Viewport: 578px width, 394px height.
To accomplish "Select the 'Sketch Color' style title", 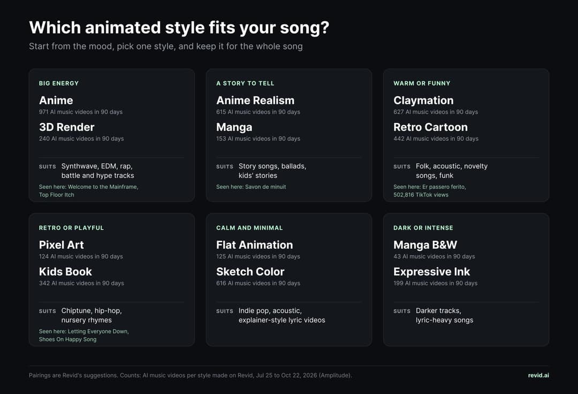I will 250,271.
